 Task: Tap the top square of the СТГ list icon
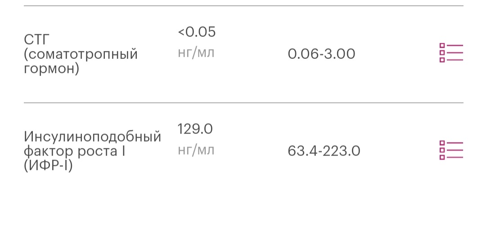point(442,46)
